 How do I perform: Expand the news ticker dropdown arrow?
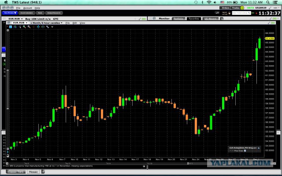[144, 166]
